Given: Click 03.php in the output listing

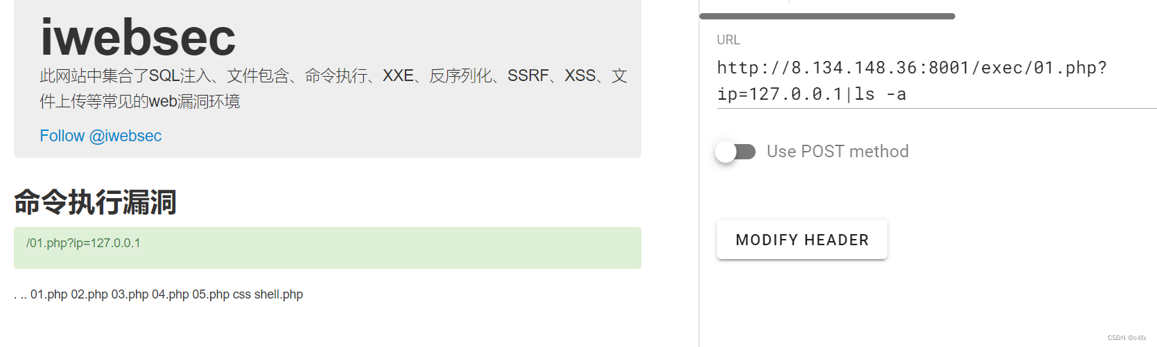Looking at the screenshot, I should (130, 294).
